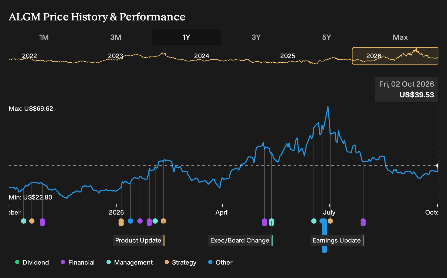Click the single orange Strategy marker before 2026

click(x=32, y=221)
